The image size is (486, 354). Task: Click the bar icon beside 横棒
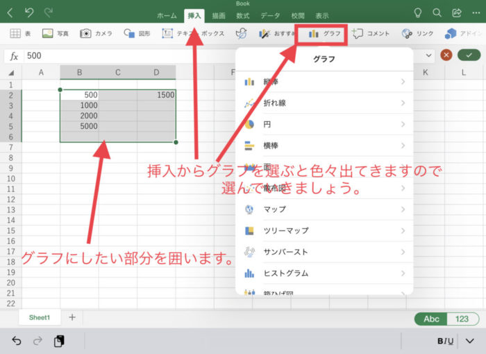249,145
